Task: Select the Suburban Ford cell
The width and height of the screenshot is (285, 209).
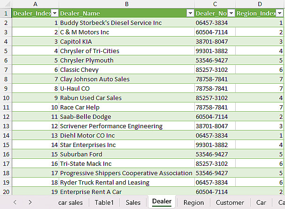Action: pyautogui.click(x=127, y=155)
